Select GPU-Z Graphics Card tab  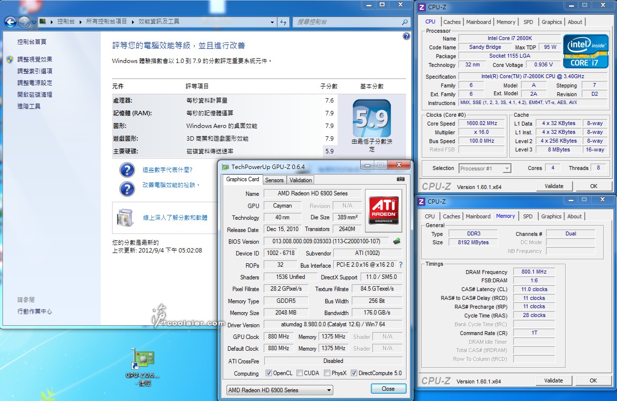pyautogui.click(x=243, y=179)
